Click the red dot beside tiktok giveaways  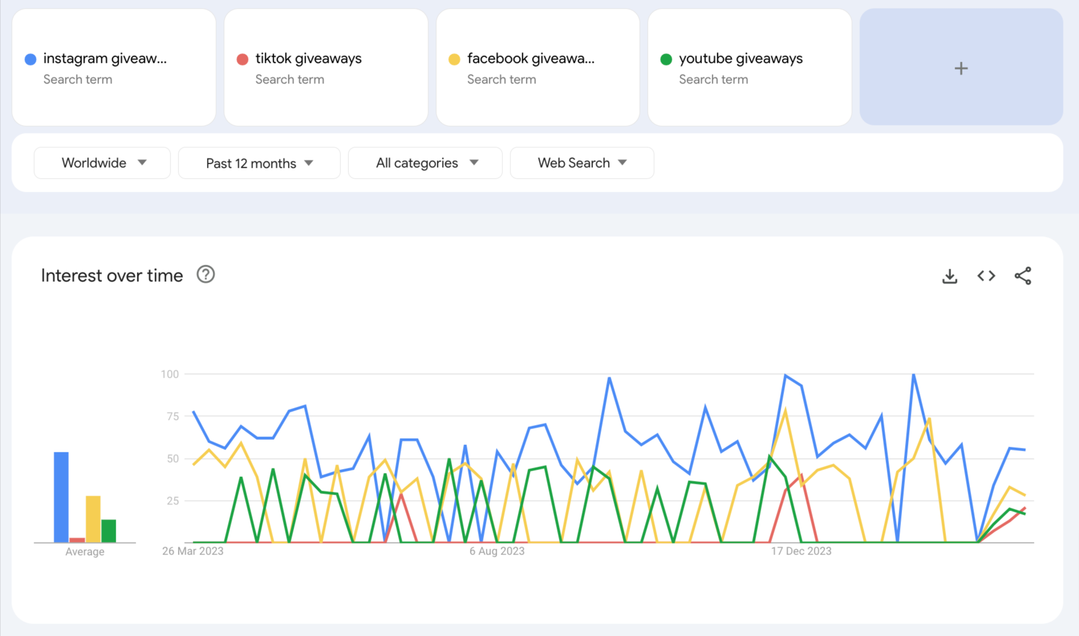coord(242,59)
